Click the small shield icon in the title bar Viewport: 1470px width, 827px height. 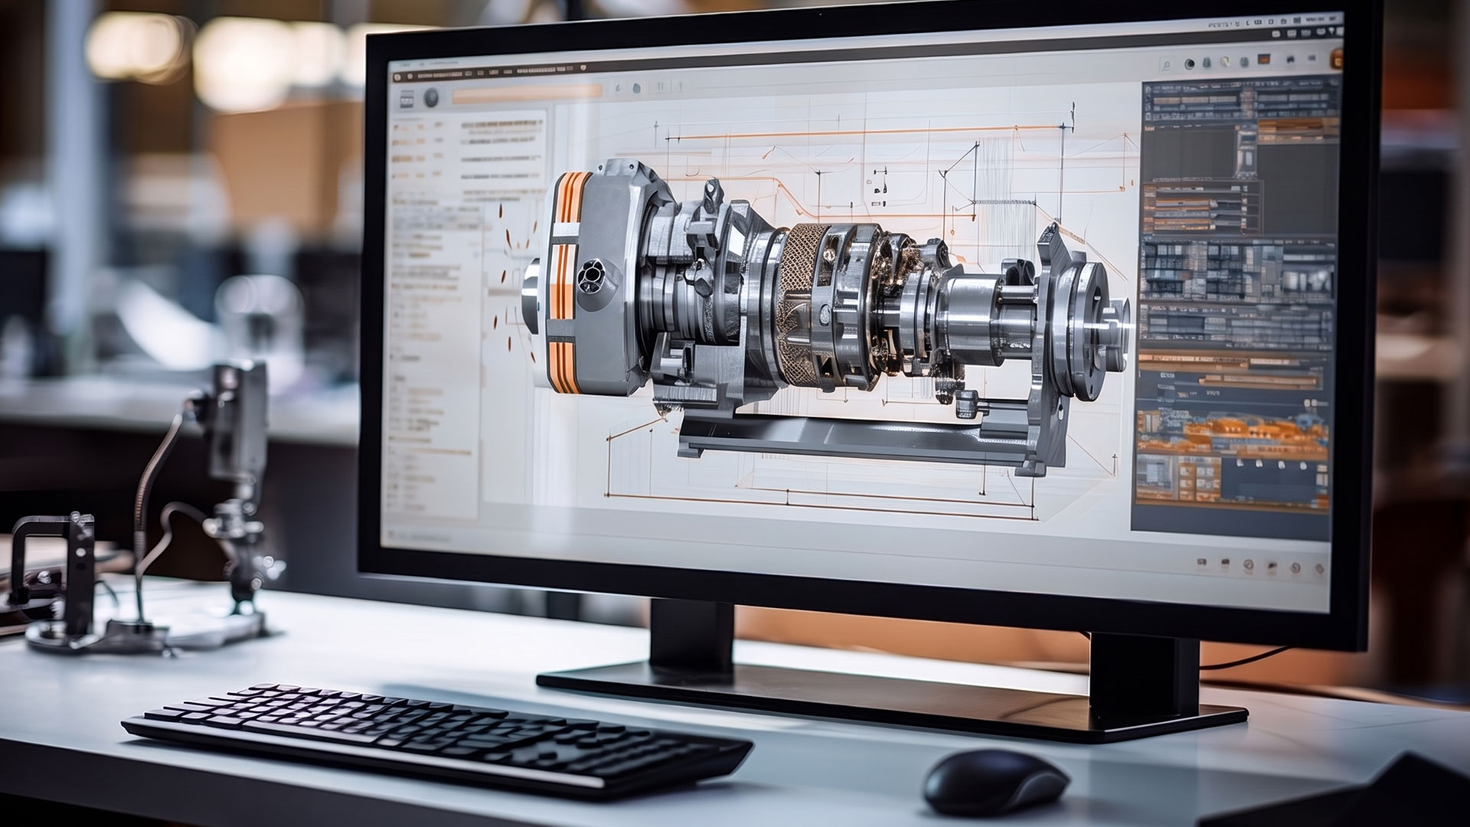[x=583, y=68]
